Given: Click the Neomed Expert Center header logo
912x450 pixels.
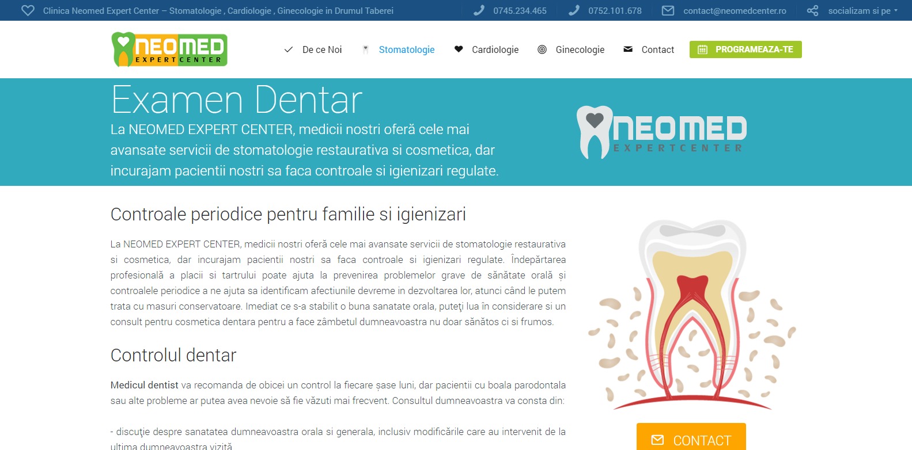Looking at the screenshot, I should point(169,49).
